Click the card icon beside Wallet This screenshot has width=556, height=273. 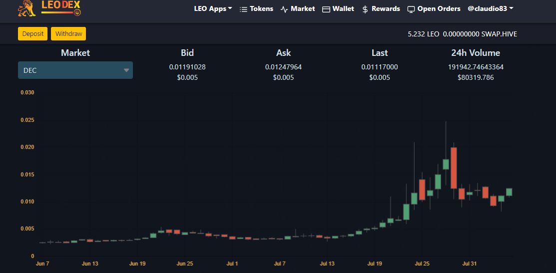coord(326,9)
